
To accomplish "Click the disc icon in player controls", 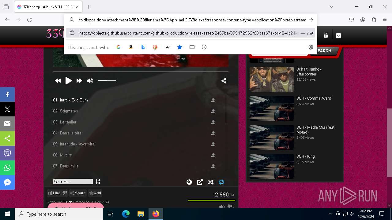I will (189, 182).
